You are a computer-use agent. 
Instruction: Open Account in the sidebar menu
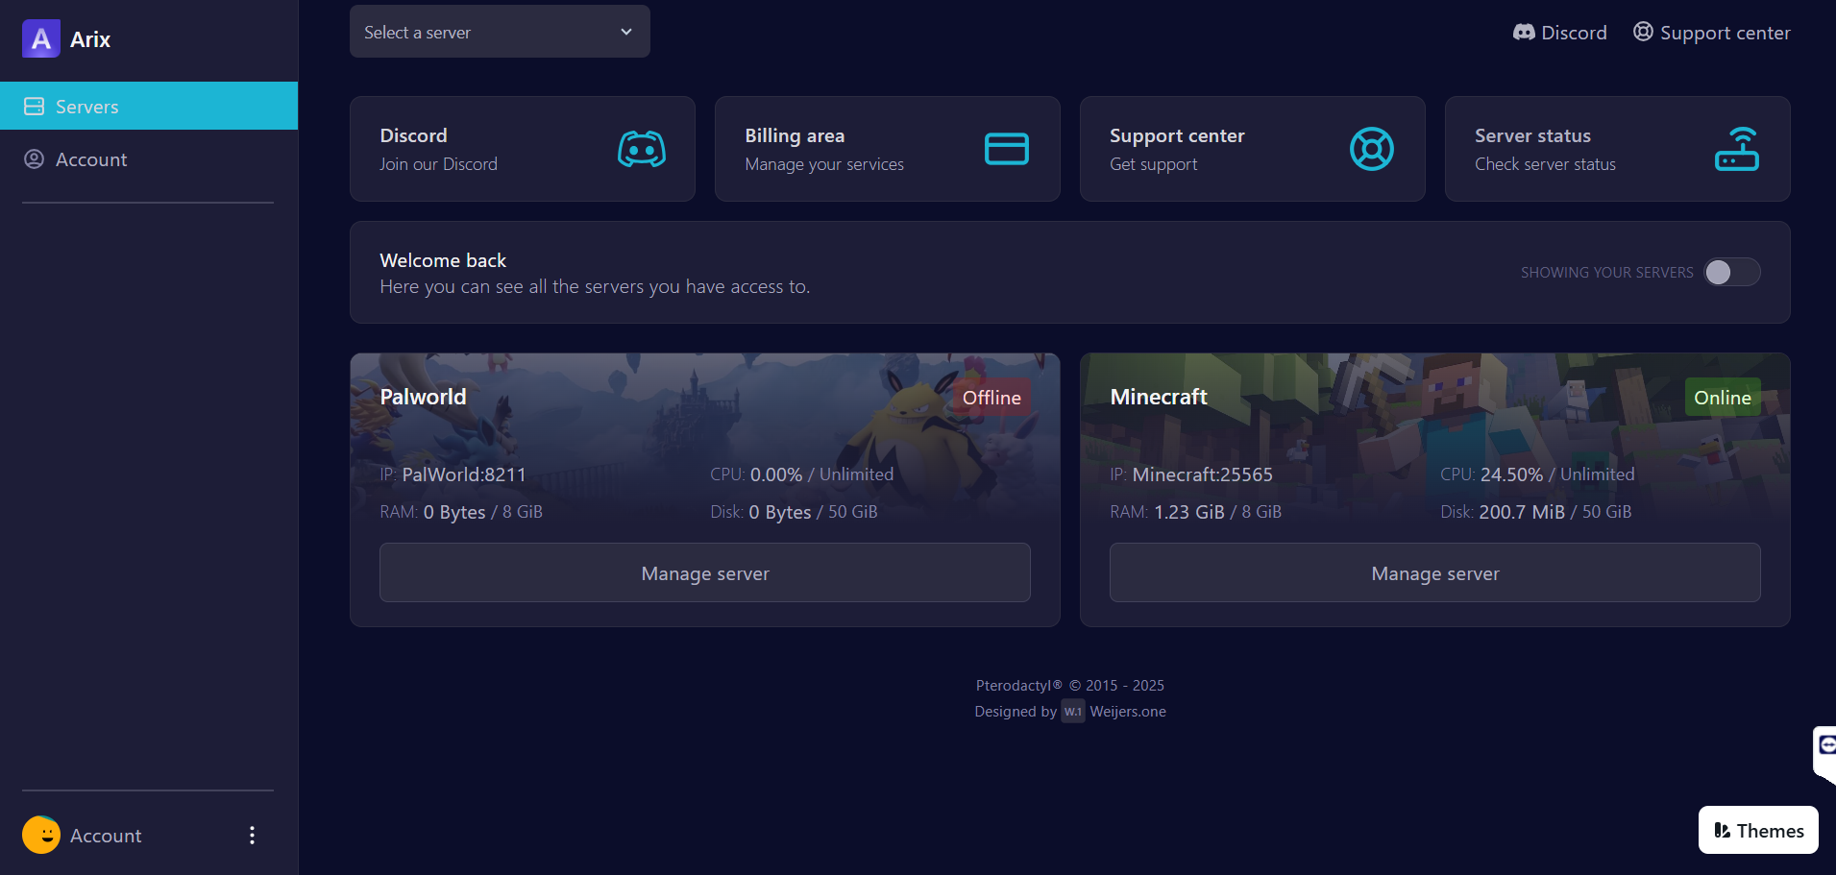[x=91, y=159]
